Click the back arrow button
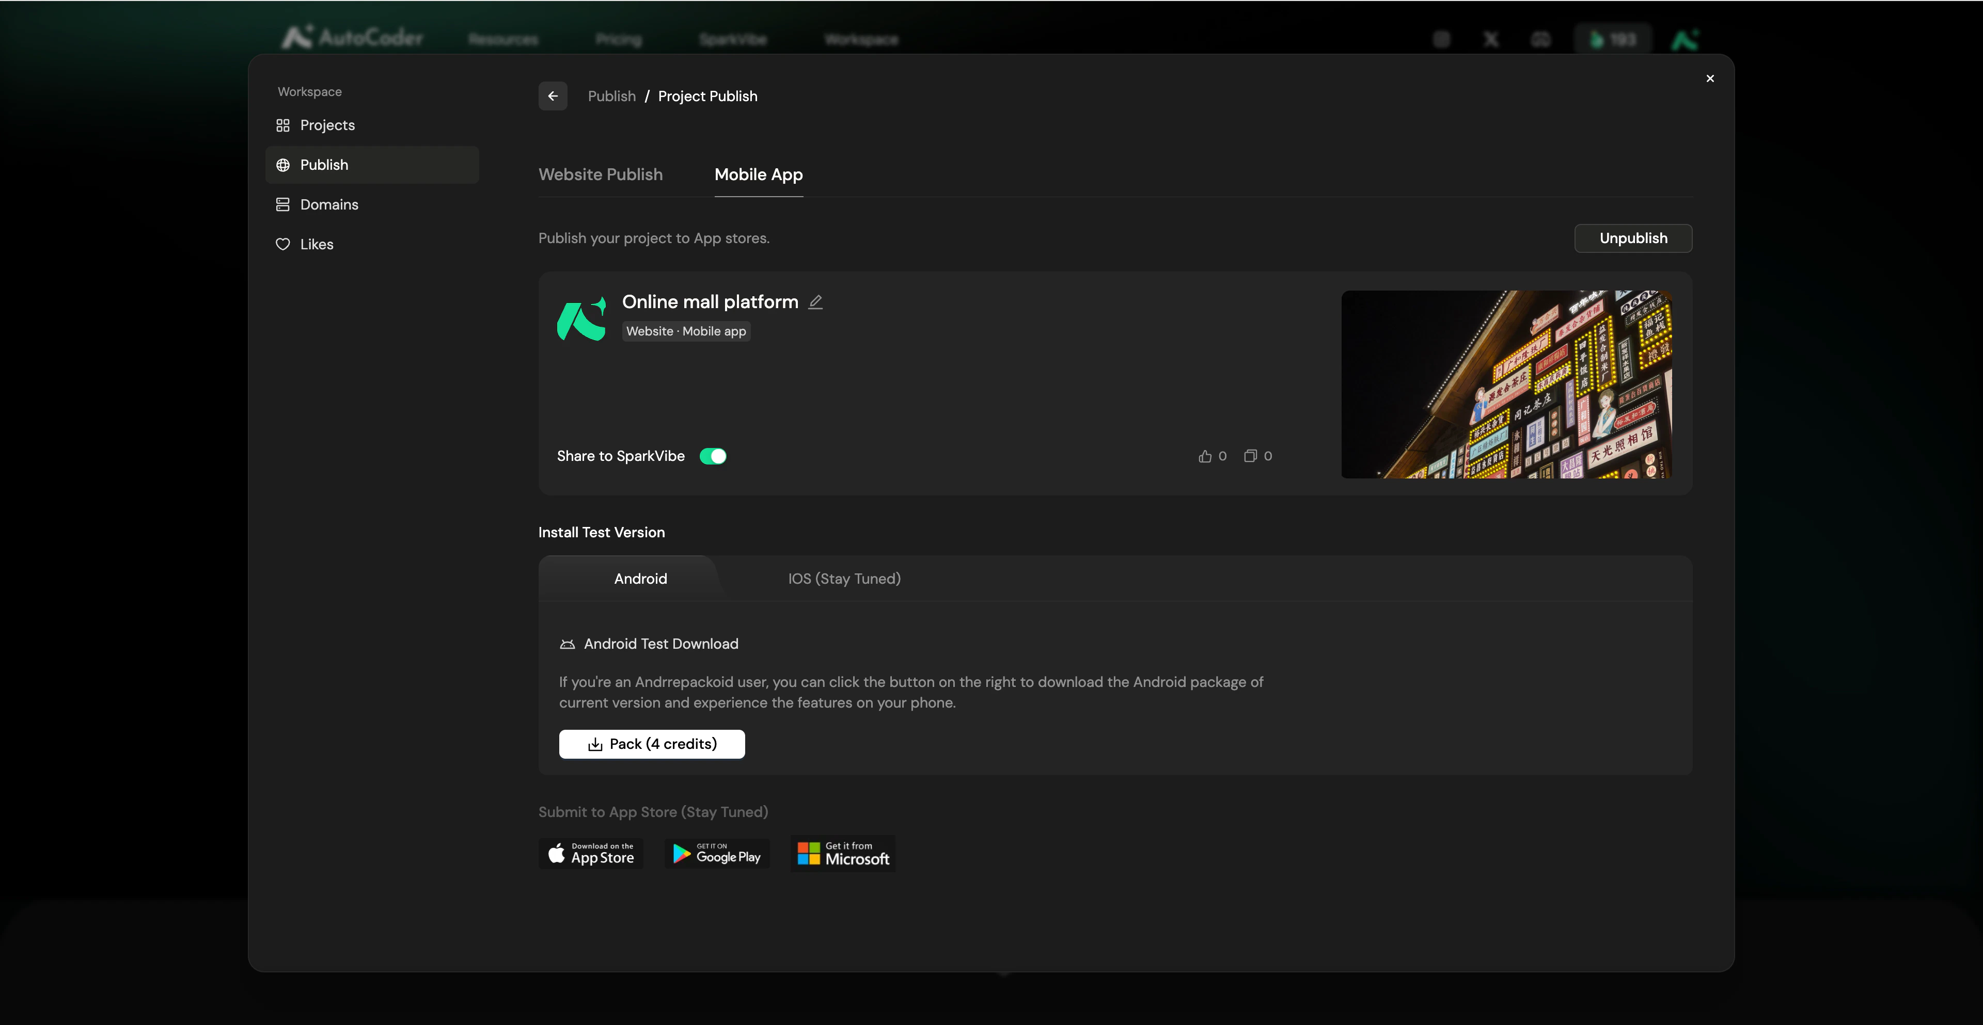The image size is (1983, 1025). pyautogui.click(x=552, y=96)
